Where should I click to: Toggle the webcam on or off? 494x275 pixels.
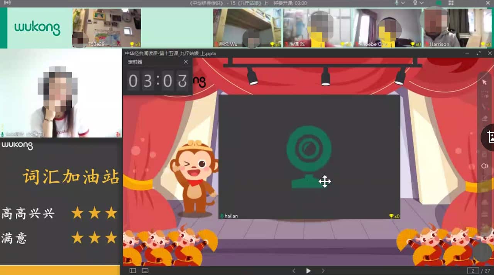click(x=415, y=3)
